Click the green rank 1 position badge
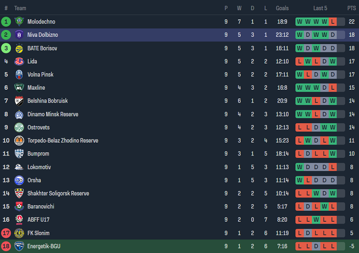Viewport: 359px width, 253px height. point(6,22)
